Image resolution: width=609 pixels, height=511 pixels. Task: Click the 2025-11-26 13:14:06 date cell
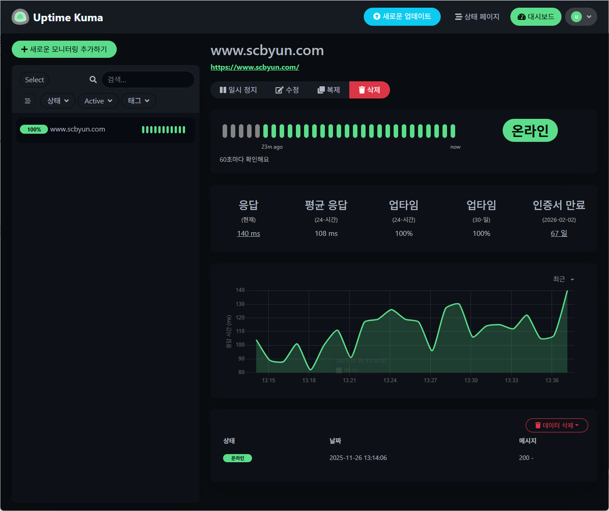(358, 458)
